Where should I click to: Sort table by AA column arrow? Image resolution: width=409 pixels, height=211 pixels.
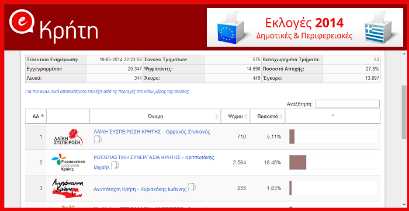coord(43,116)
